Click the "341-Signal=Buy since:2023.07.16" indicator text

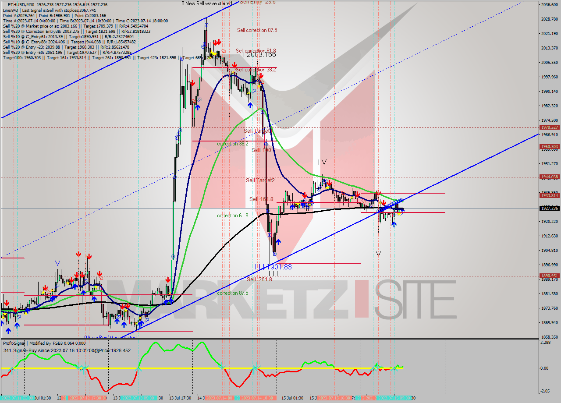(67, 350)
